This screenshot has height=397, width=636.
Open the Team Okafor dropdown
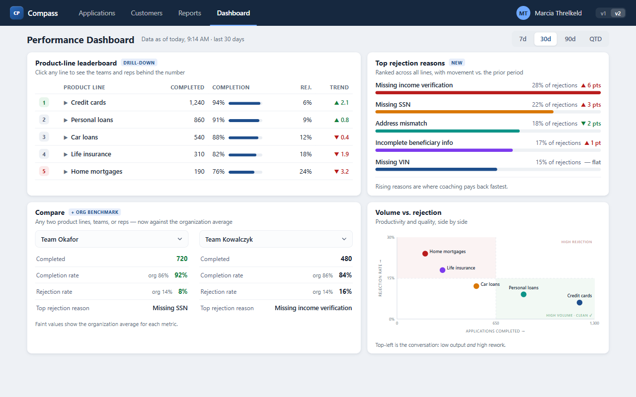pos(112,239)
